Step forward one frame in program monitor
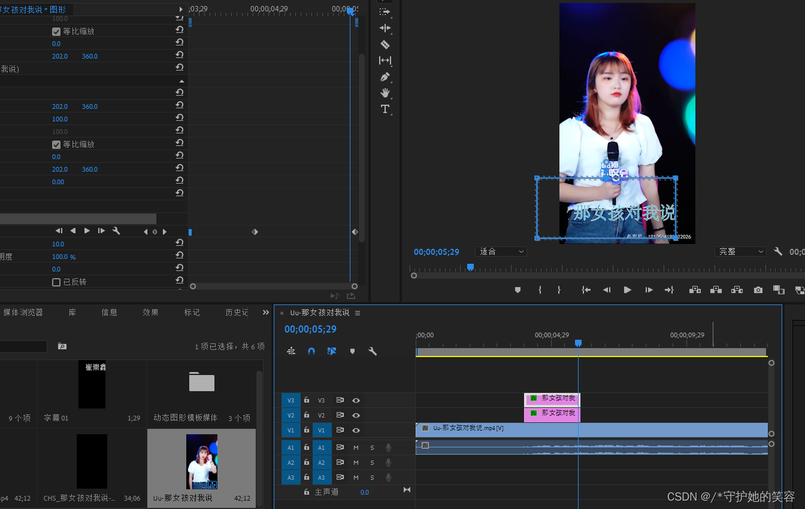Viewport: 805px width, 509px height. (x=649, y=289)
